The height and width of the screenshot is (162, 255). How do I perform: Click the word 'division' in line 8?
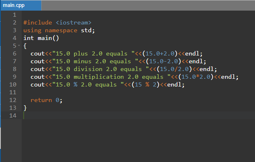88,69
